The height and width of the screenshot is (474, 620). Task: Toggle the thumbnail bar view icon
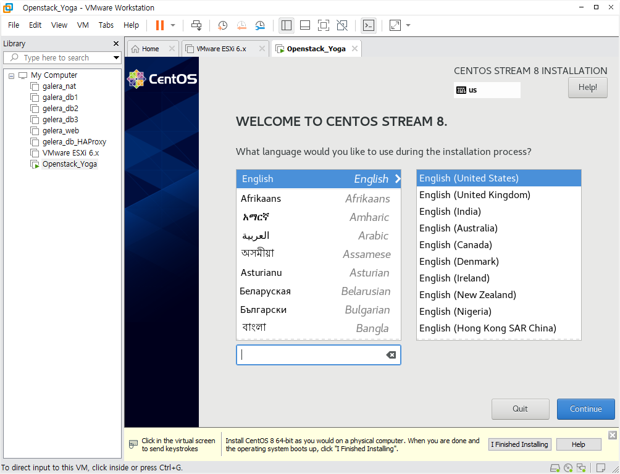305,25
